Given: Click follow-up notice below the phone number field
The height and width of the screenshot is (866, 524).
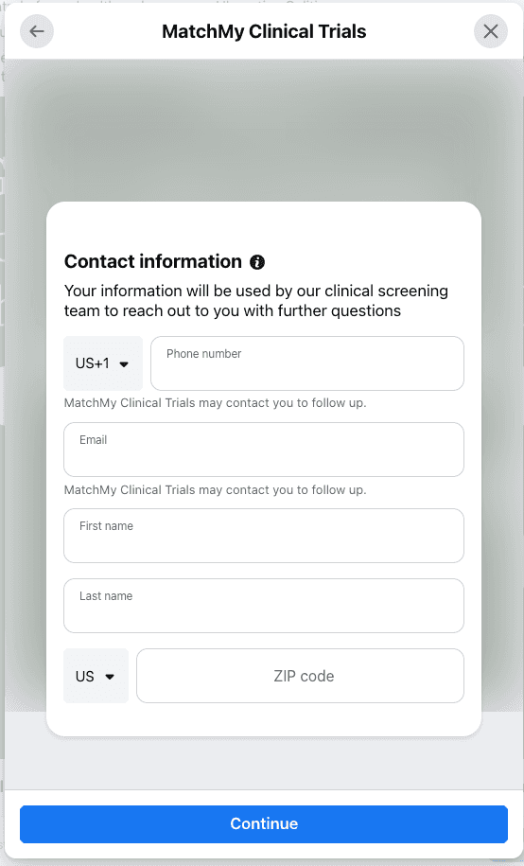Looking at the screenshot, I should point(216,403).
